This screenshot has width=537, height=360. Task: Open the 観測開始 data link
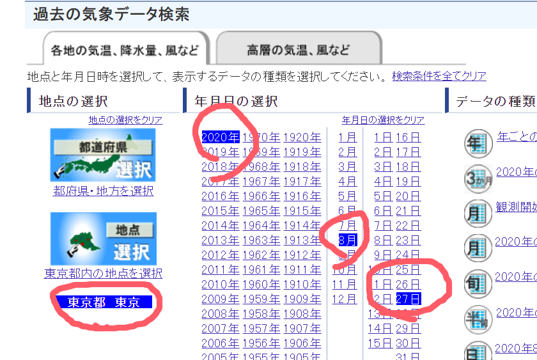coord(516,207)
